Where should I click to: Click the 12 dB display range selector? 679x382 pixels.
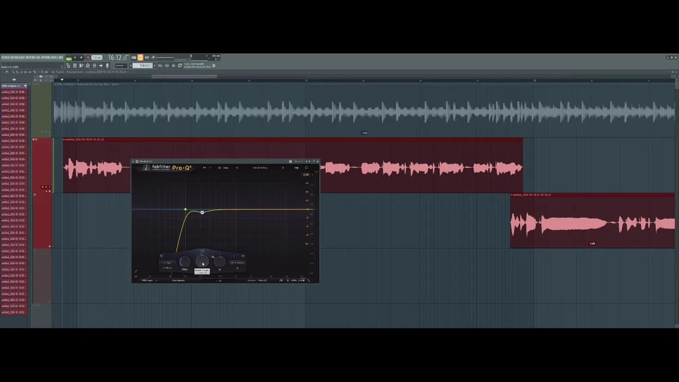(x=306, y=175)
